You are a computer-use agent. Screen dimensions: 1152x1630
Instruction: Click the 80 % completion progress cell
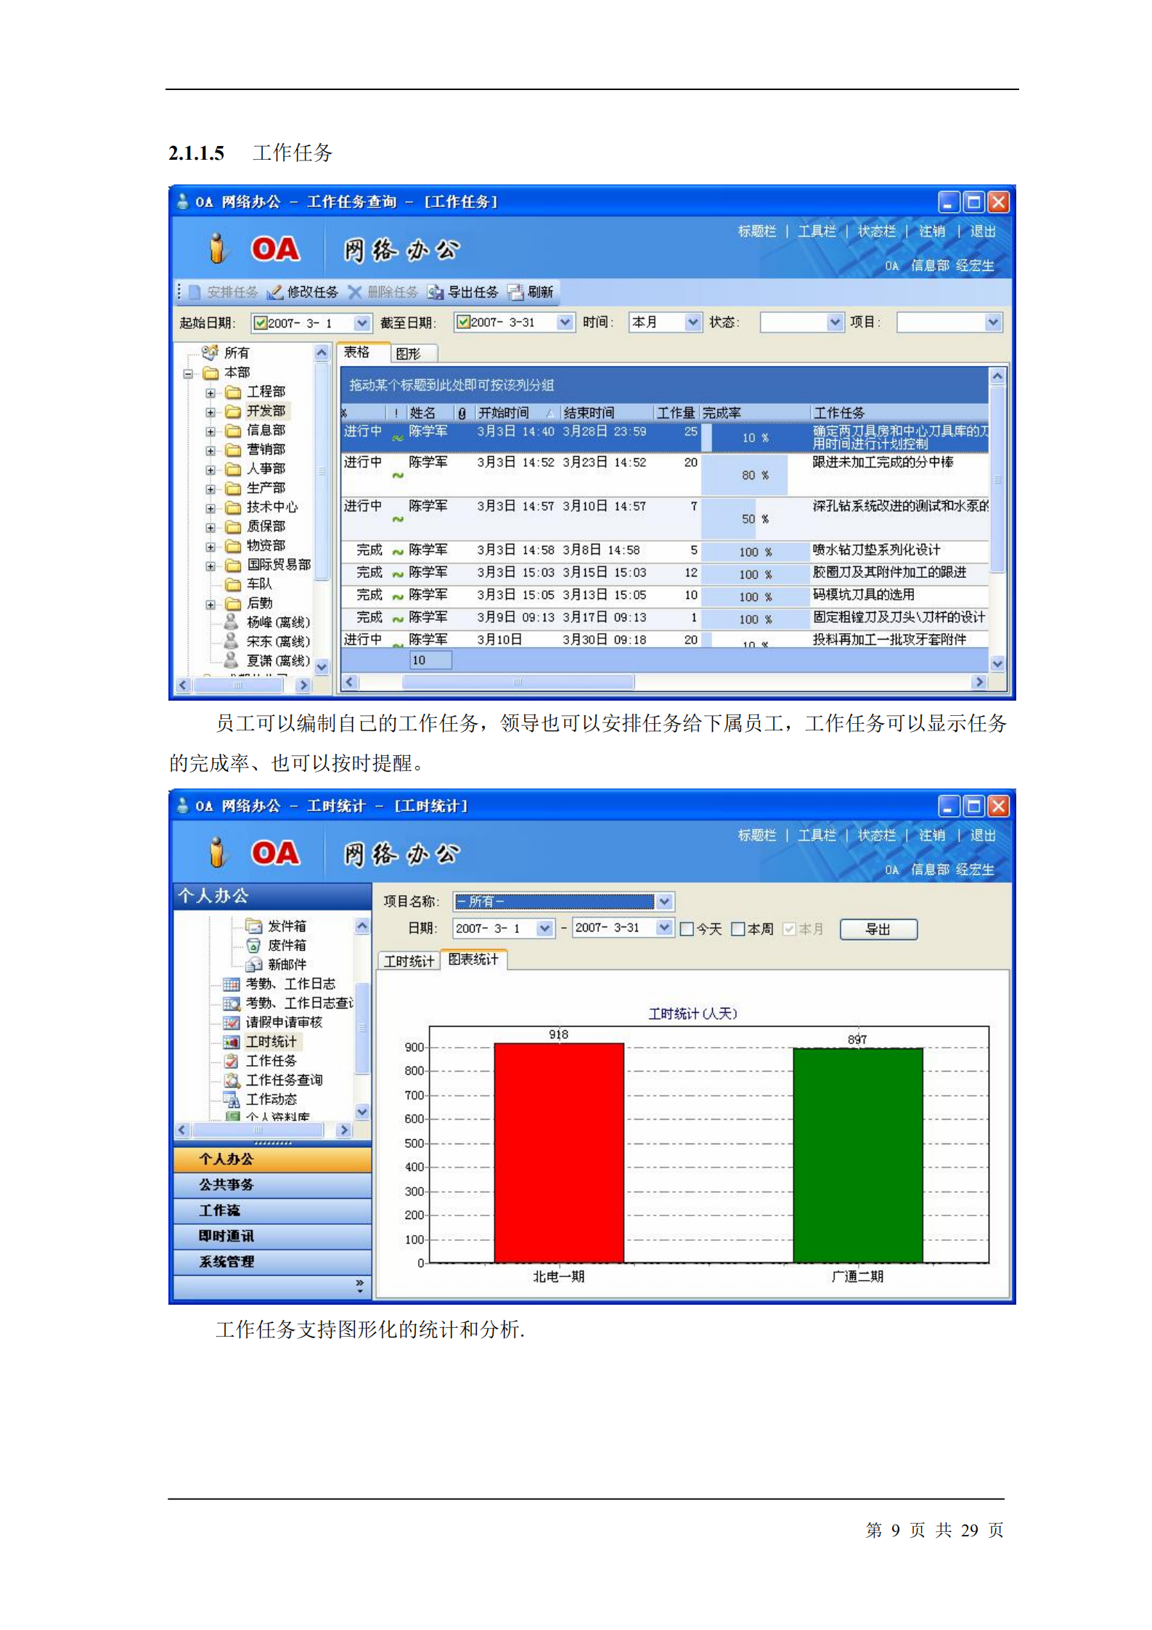[x=755, y=475]
